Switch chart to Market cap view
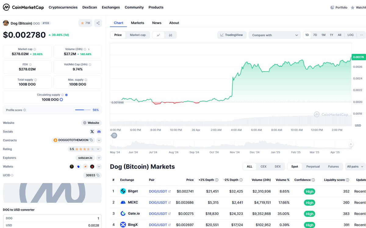The width and height of the screenshot is (366, 228). tap(138, 35)
